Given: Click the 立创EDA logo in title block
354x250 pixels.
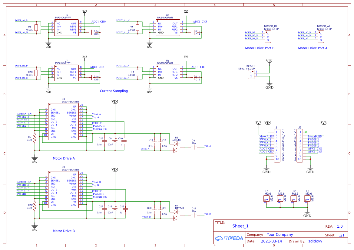Looking at the screenshot, I should pos(229,238).
